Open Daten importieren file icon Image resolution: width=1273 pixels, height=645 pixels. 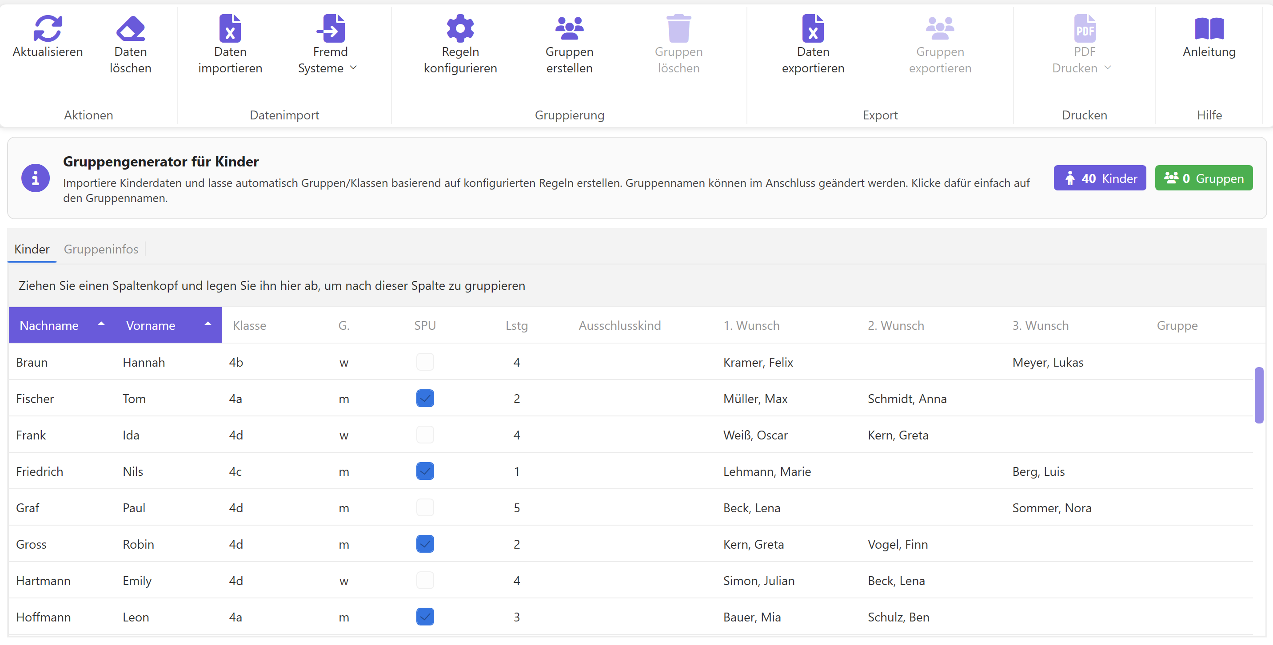[230, 28]
